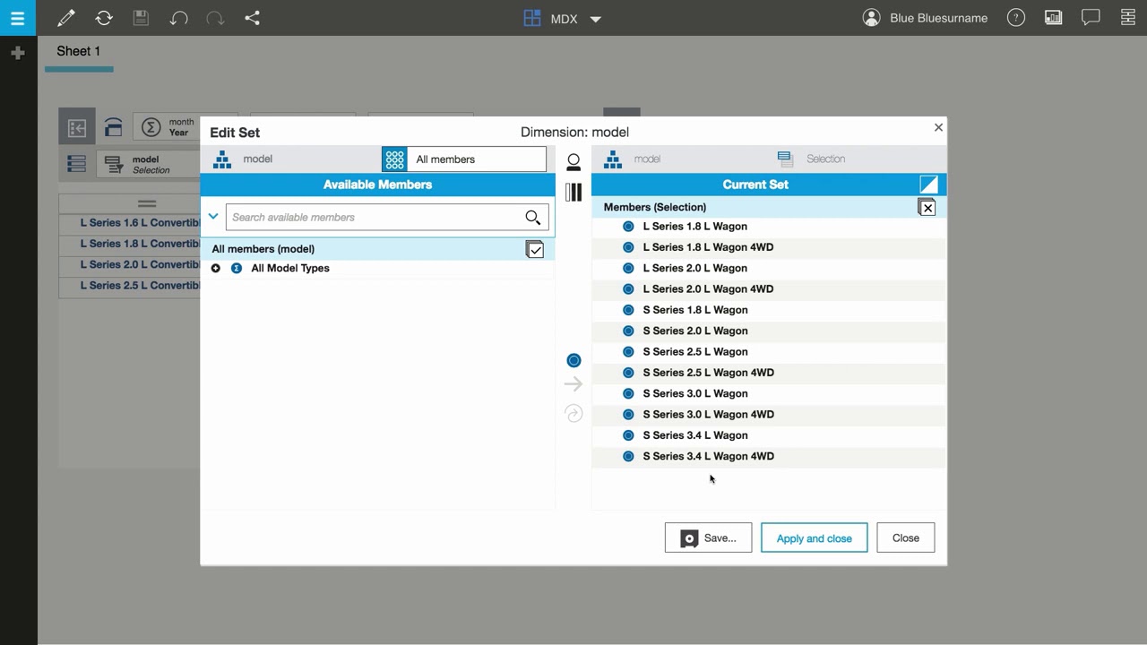Image resolution: width=1147 pixels, height=645 pixels.
Task: Expand the search options chevron
Action: coord(213,216)
